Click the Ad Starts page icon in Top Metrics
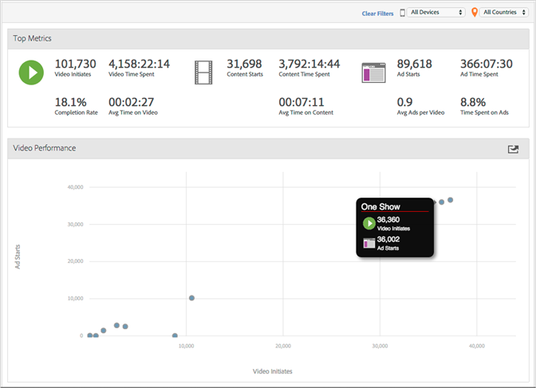This screenshot has height=388, width=536. pyautogui.click(x=373, y=73)
